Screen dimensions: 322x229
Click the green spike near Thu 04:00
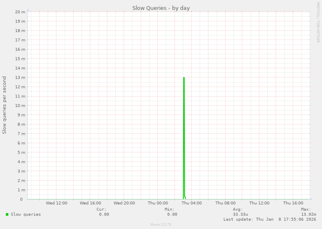point(184,138)
